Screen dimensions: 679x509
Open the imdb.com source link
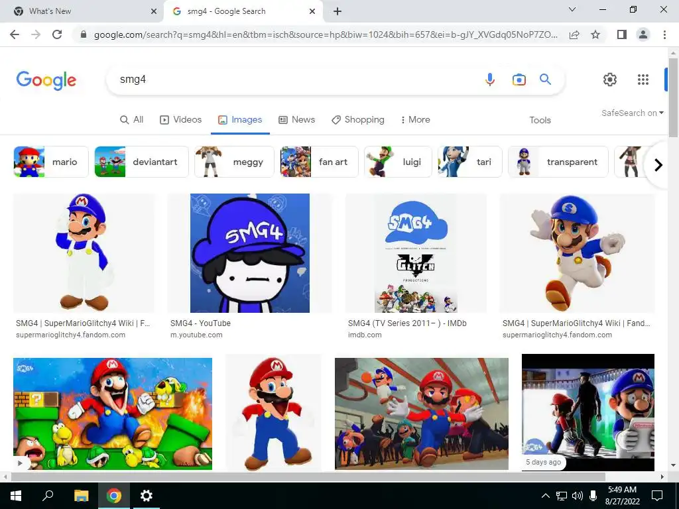click(365, 335)
